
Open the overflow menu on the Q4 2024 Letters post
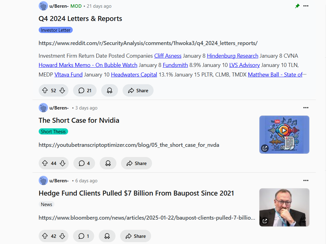click(306, 6)
